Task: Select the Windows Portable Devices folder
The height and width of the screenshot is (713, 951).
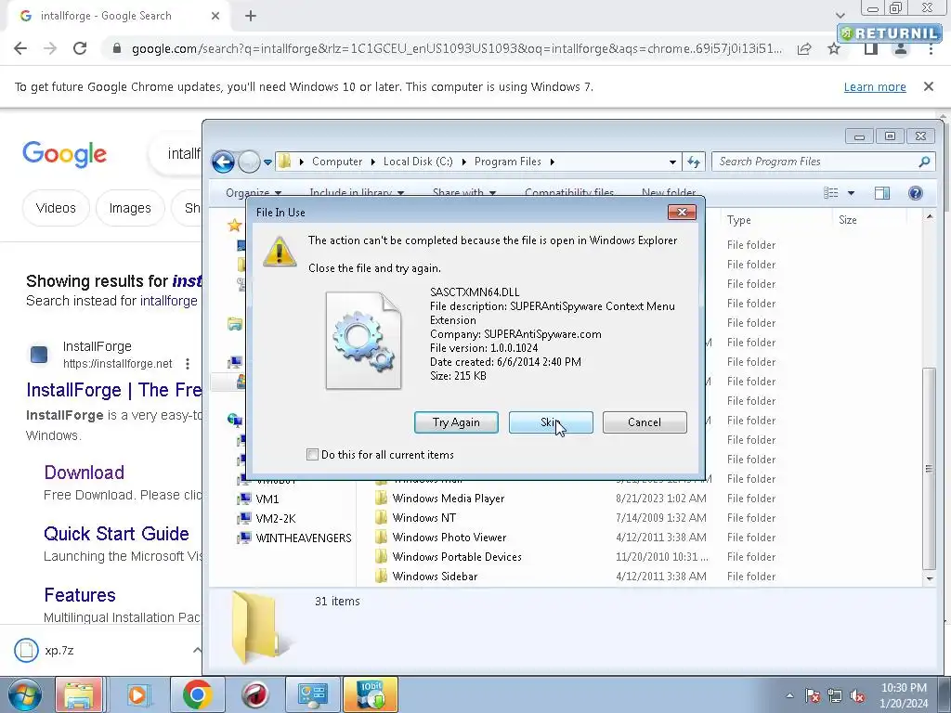Action: pos(457,557)
